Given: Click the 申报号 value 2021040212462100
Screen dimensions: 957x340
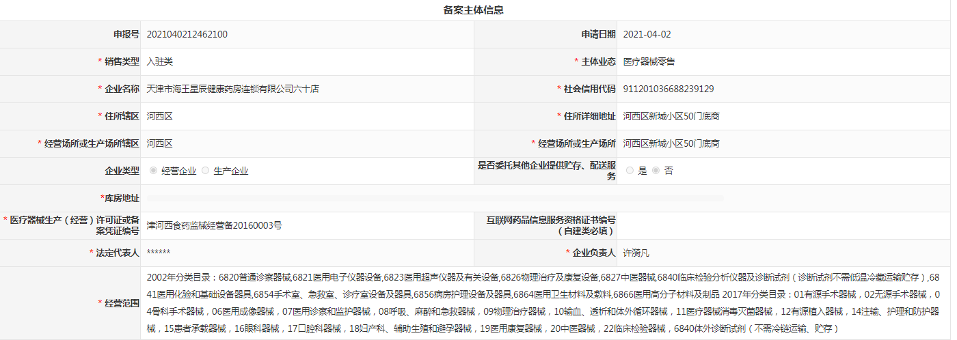Looking at the screenshot, I should [x=187, y=34].
